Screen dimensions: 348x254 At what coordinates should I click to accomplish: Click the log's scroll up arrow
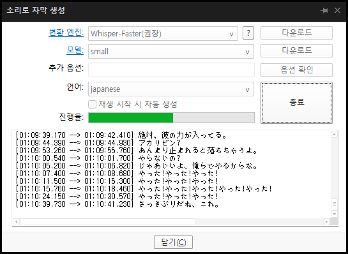tap(334, 135)
